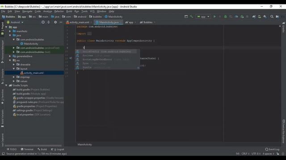This screenshot has width=286, height=160.
Task: Open the Event Log
Action: (x=272, y=149)
